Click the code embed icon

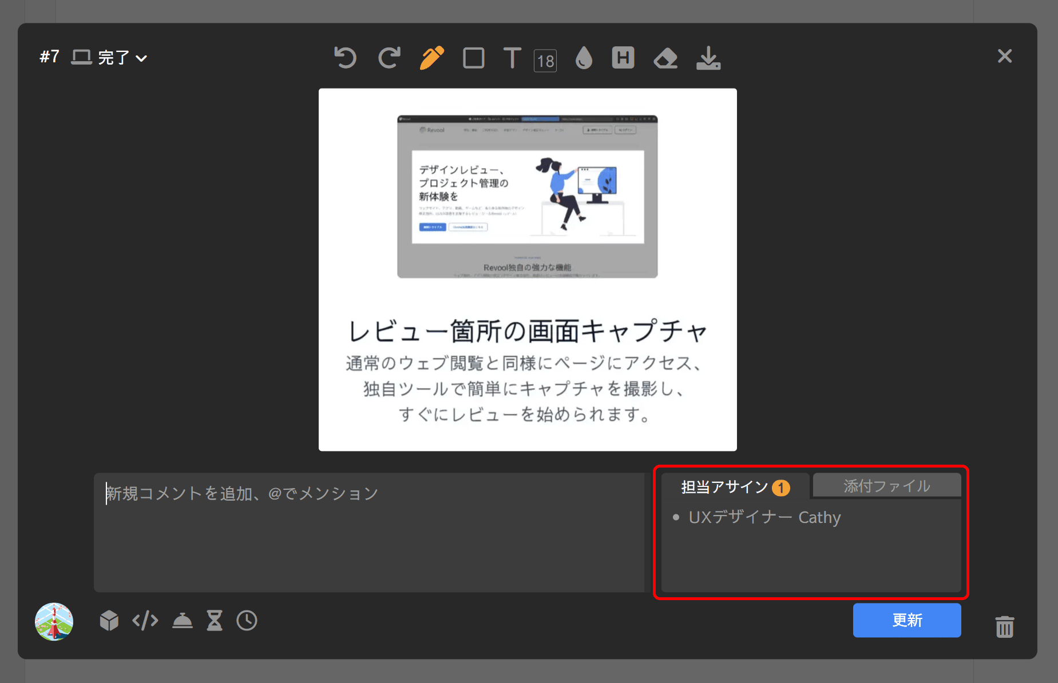(144, 621)
